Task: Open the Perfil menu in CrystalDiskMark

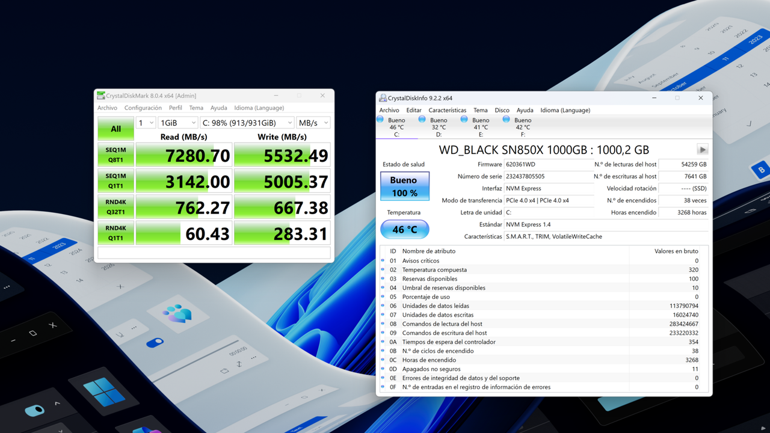Action: coord(175,108)
